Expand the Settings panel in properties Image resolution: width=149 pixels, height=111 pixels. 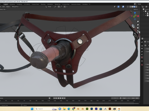(x=147, y=70)
